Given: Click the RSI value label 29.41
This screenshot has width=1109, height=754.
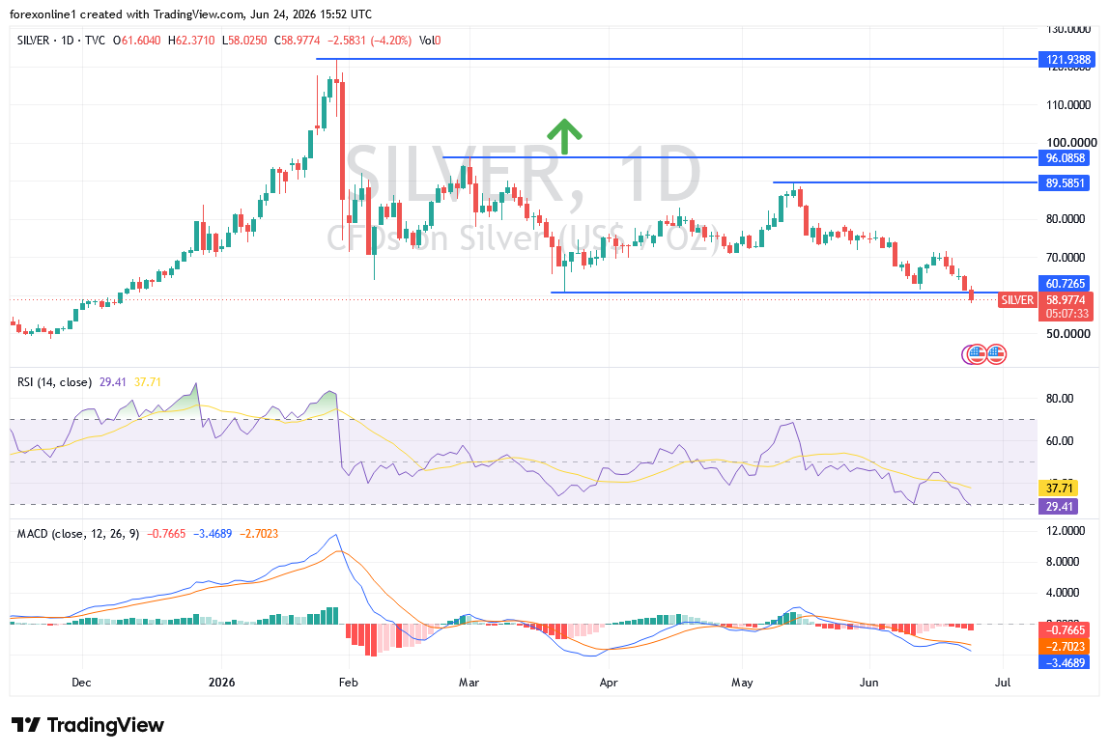Looking at the screenshot, I should click(x=1058, y=506).
